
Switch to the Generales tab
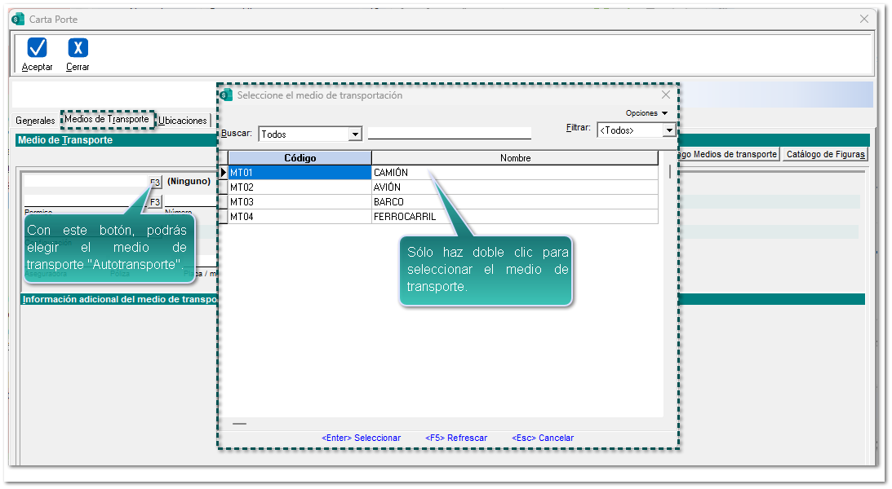pos(36,121)
